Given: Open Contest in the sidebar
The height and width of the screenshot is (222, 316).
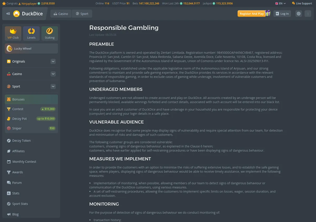Looking at the screenshot, I should [x=31, y=109].
